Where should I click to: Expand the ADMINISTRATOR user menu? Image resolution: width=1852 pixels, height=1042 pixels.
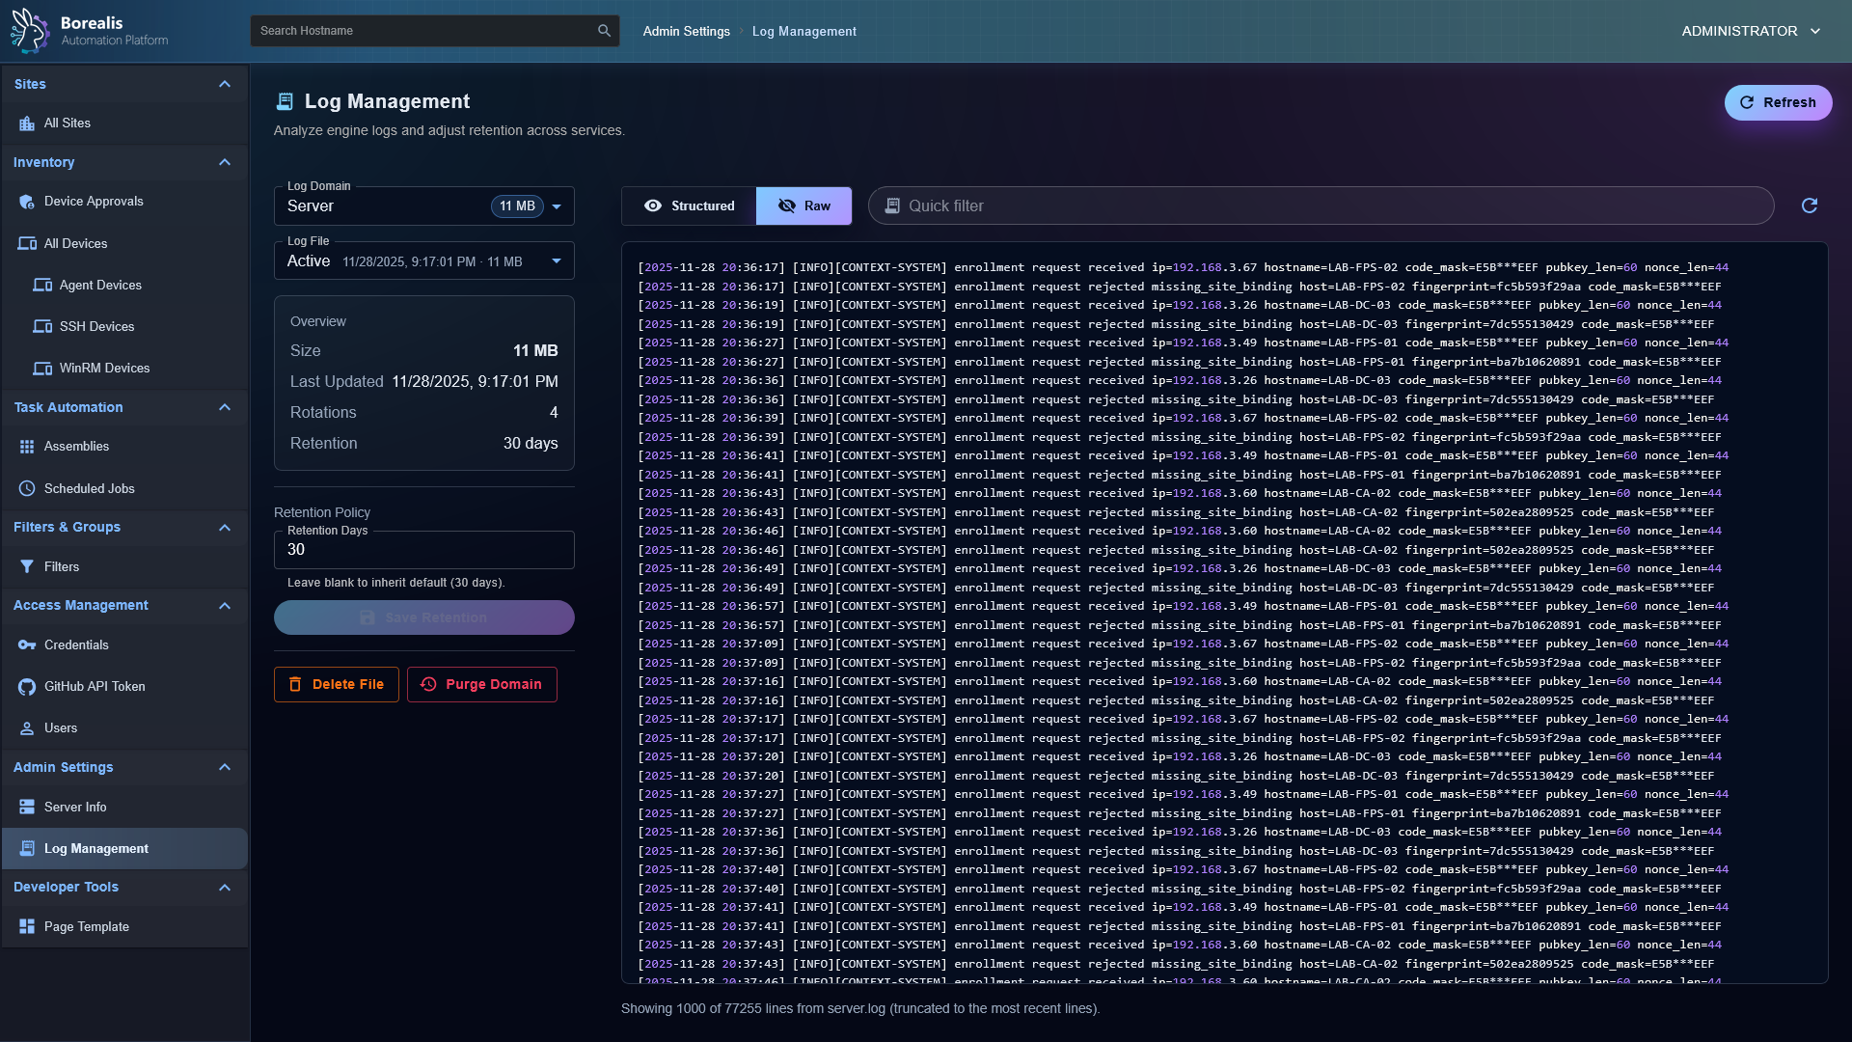pos(1751,31)
